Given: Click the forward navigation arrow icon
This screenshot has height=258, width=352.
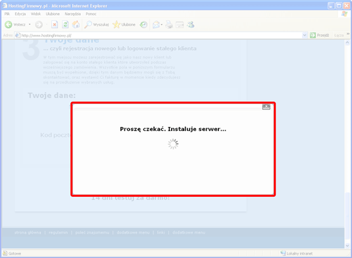Looking at the screenshot, I should tap(39, 24).
